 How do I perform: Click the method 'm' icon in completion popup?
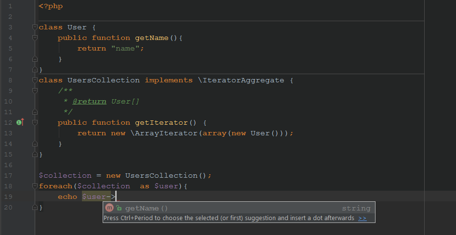[109, 208]
